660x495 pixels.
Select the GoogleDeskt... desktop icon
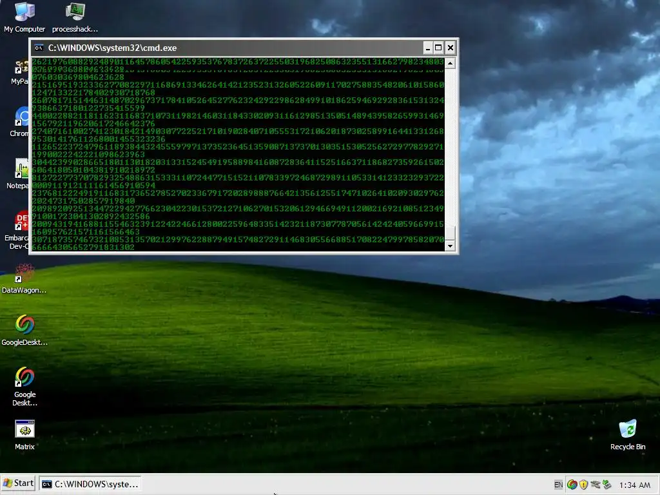24,330
